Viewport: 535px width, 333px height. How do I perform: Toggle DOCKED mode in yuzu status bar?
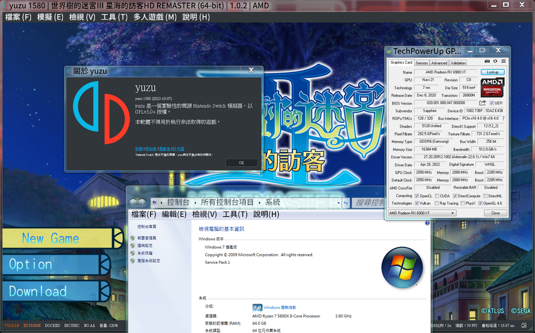[x=52, y=326]
